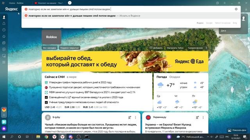The height and width of the screenshot is (140, 250).
Task: Open the Украина.ру card options menu
Action: click(x=203, y=117)
